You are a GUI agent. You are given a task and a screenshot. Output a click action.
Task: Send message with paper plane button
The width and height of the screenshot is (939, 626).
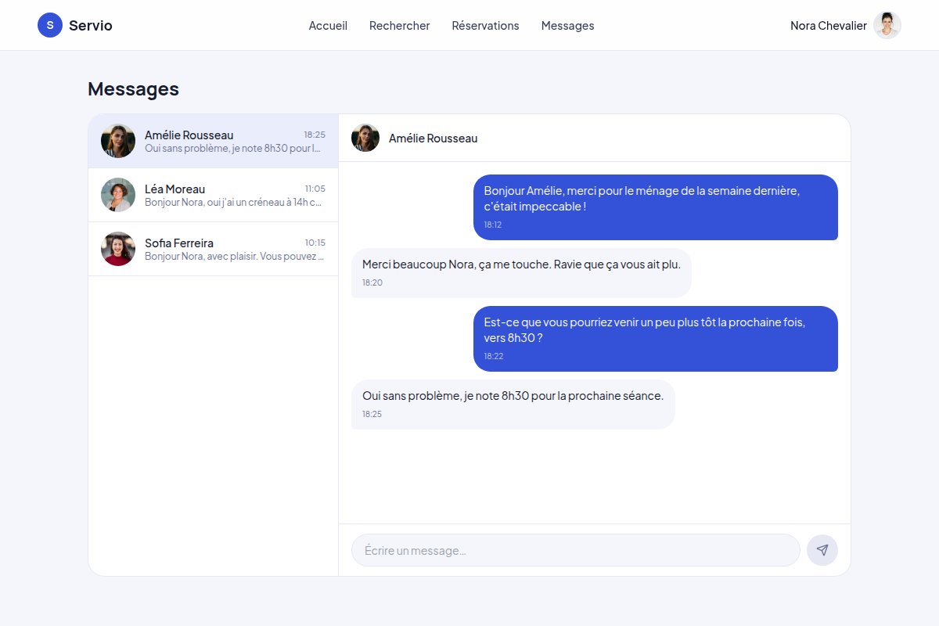[822, 550]
